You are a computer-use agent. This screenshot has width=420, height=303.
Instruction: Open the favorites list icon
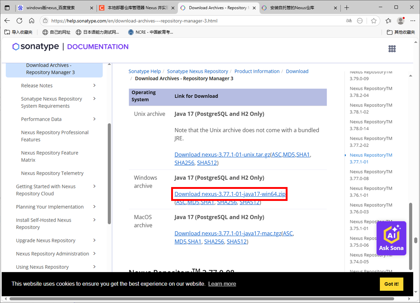[388, 21]
